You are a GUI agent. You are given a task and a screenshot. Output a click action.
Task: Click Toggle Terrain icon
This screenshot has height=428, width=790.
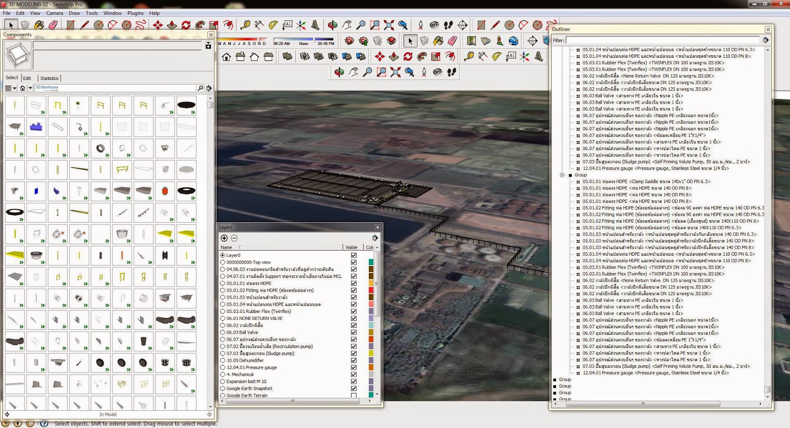485,40
